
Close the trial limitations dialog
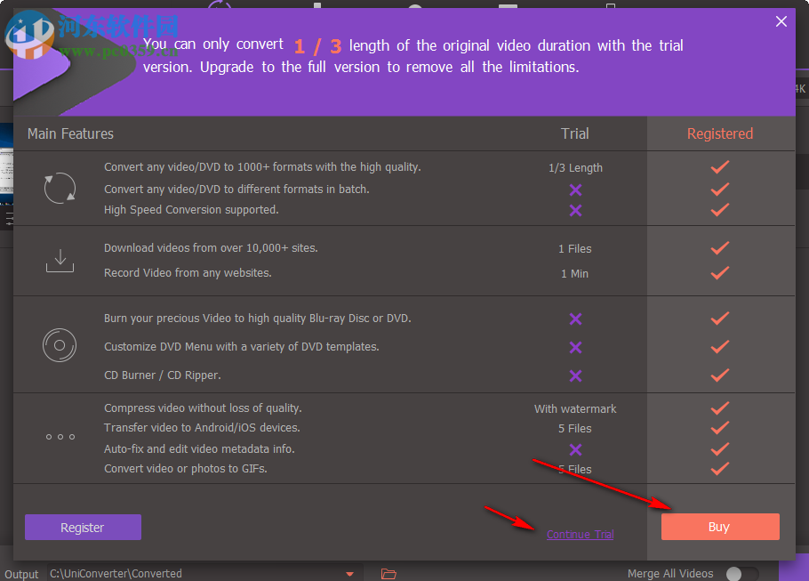(x=781, y=20)
